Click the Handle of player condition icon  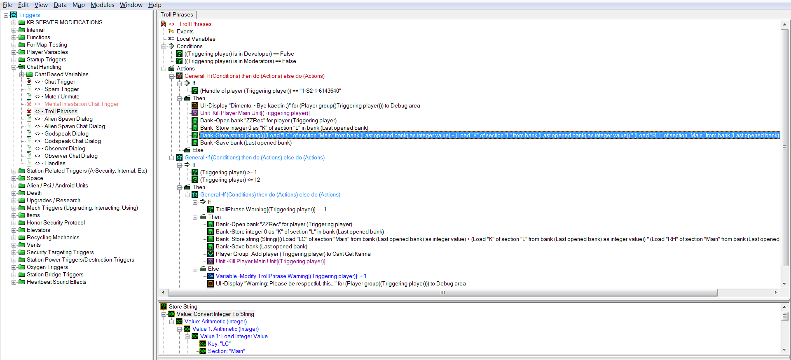click(x=195, y=91)
